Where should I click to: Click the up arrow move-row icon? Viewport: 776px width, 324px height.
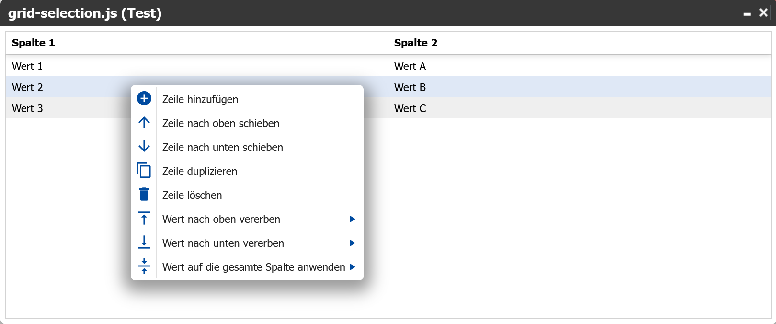click(144, 123)
